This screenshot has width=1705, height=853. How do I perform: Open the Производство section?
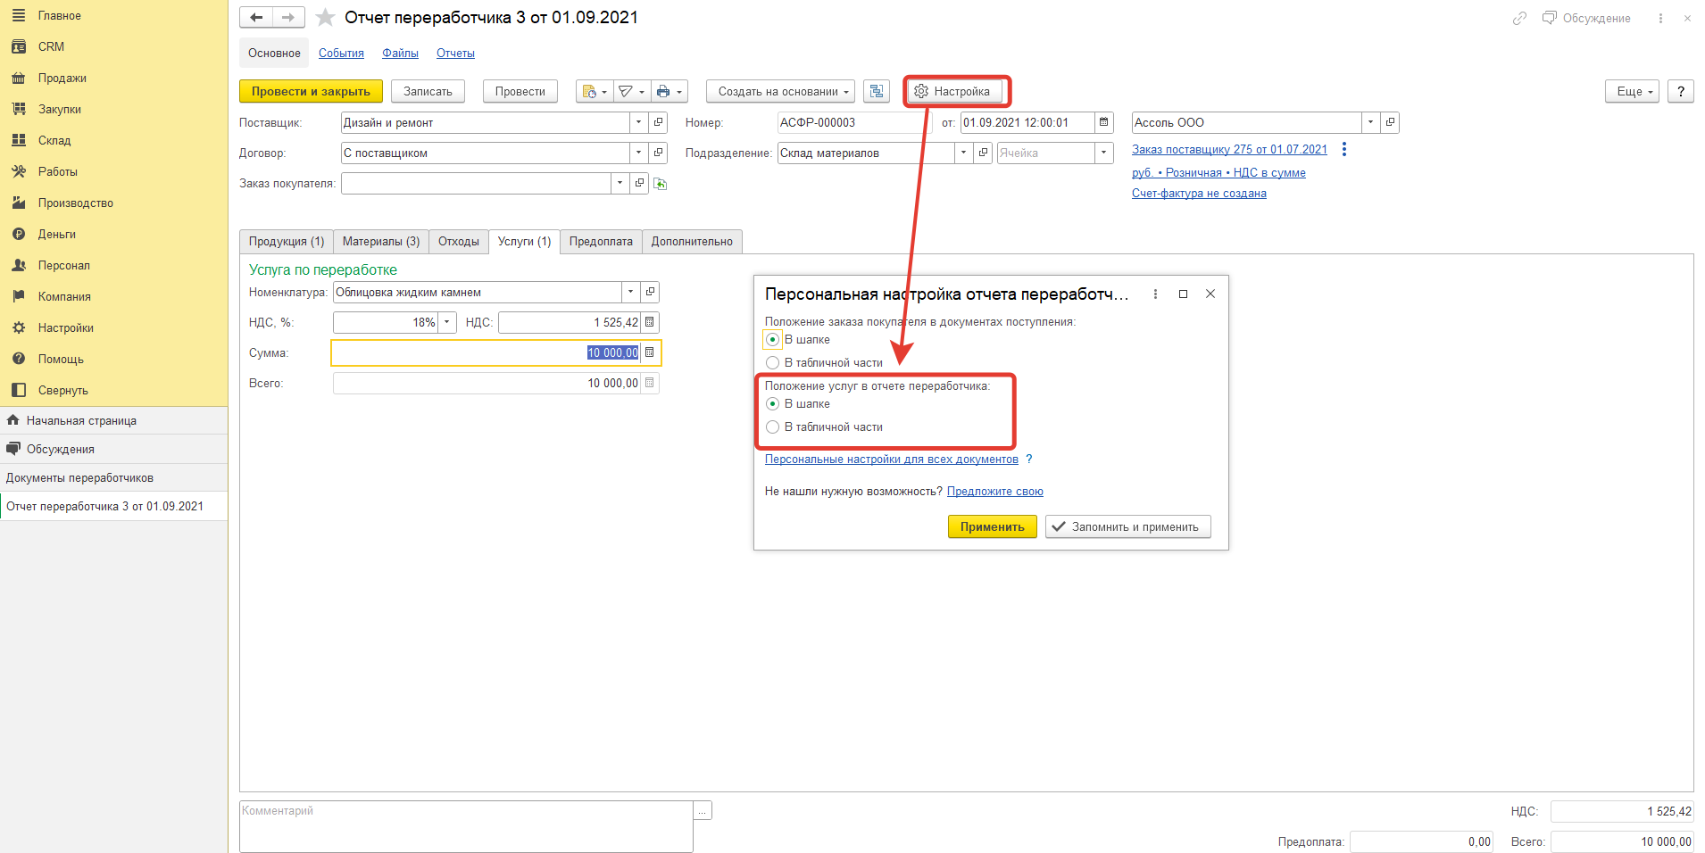tap(75, 203)
